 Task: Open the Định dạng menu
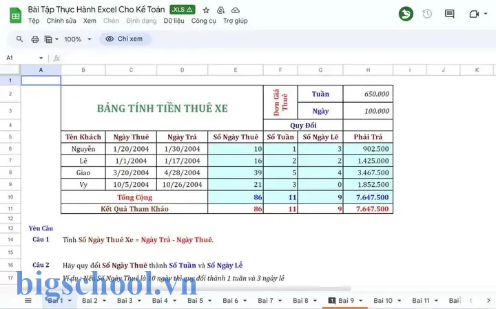tap(141, 21)
